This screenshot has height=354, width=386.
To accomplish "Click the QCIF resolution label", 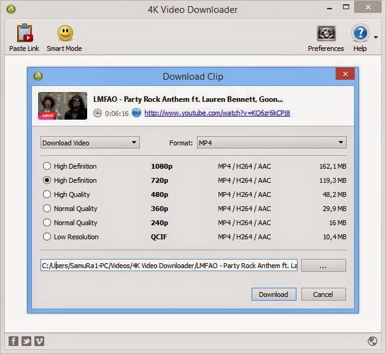I will point(159,237).
